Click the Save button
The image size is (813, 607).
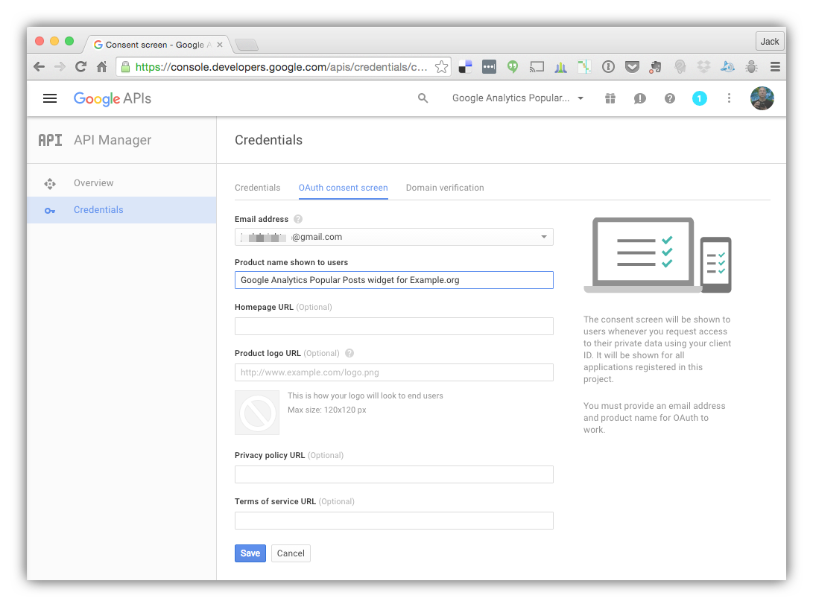pos(250,553)
